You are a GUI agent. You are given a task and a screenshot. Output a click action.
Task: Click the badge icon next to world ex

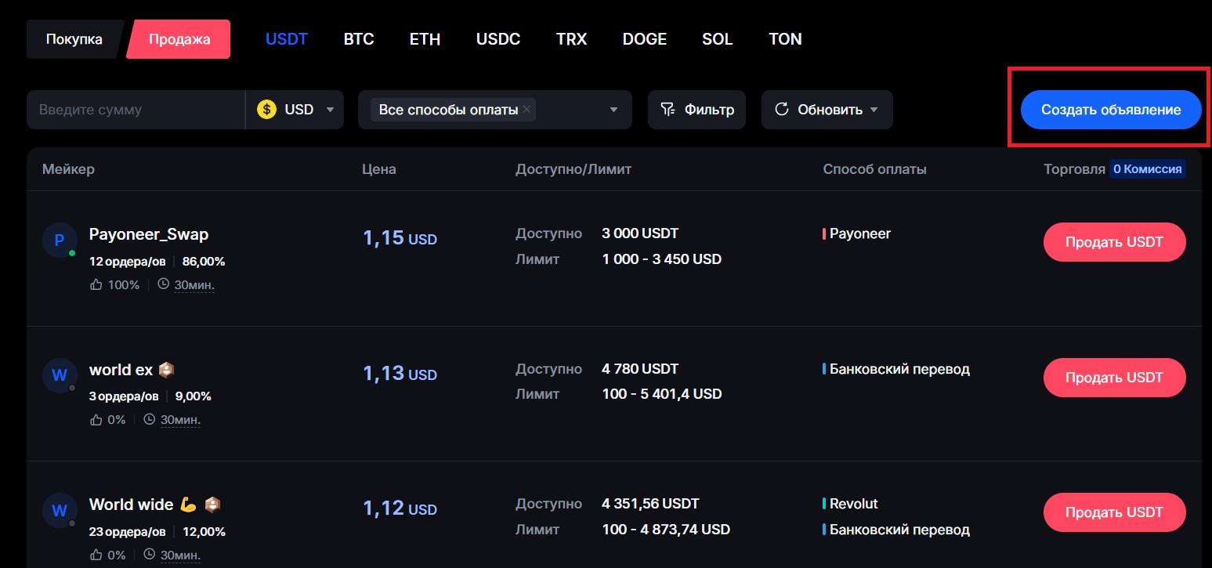pos(166,370)
